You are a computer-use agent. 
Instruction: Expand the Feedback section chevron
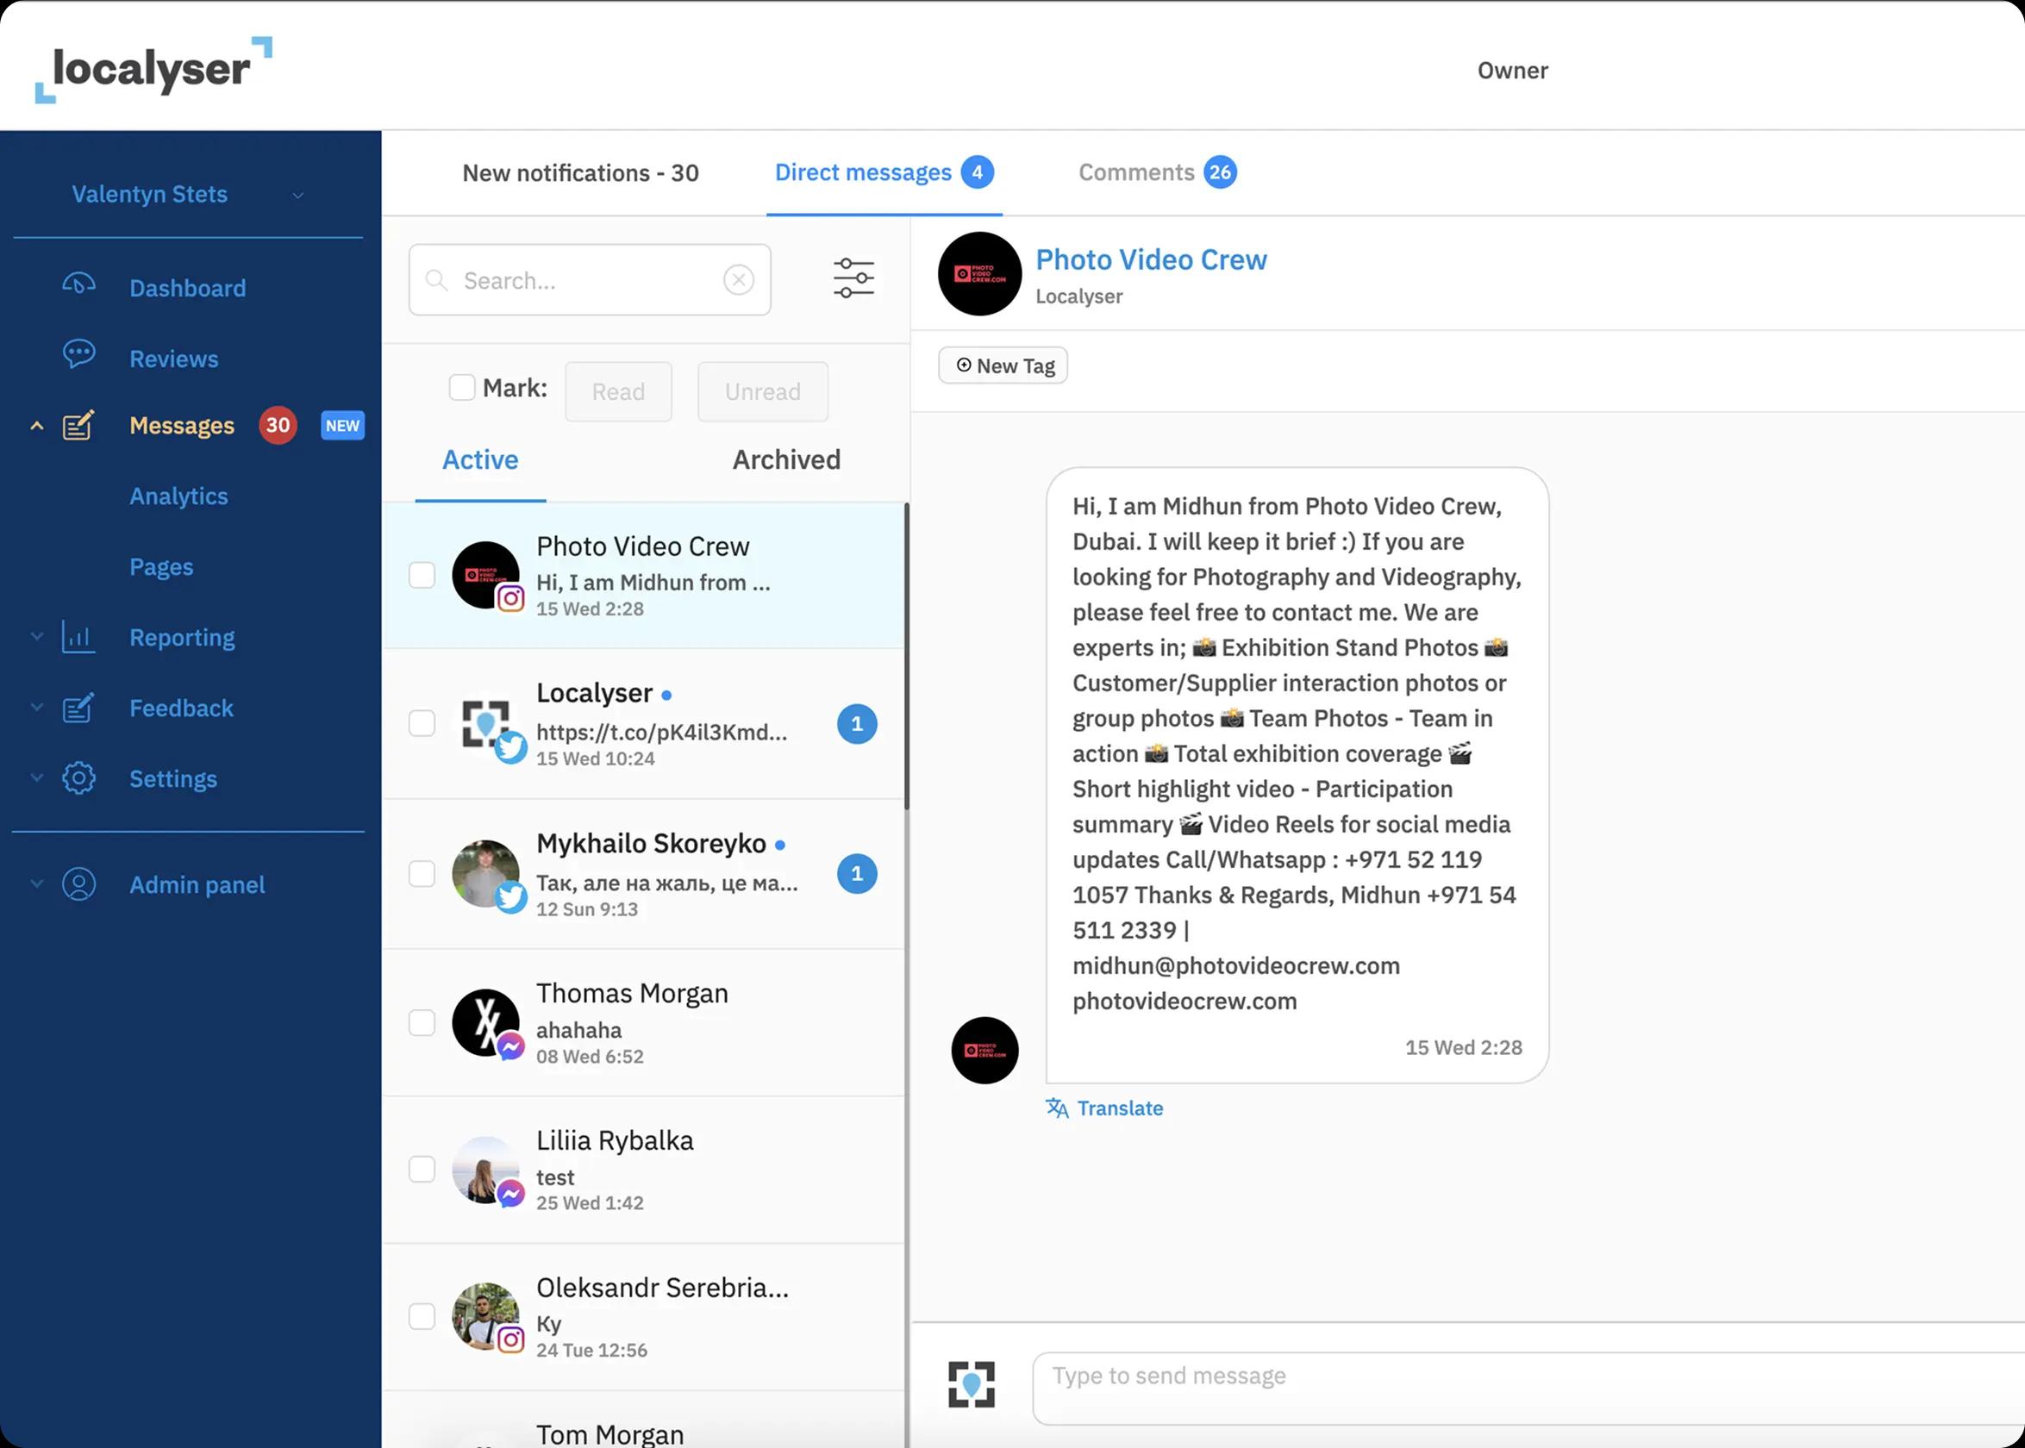[36, 708]
